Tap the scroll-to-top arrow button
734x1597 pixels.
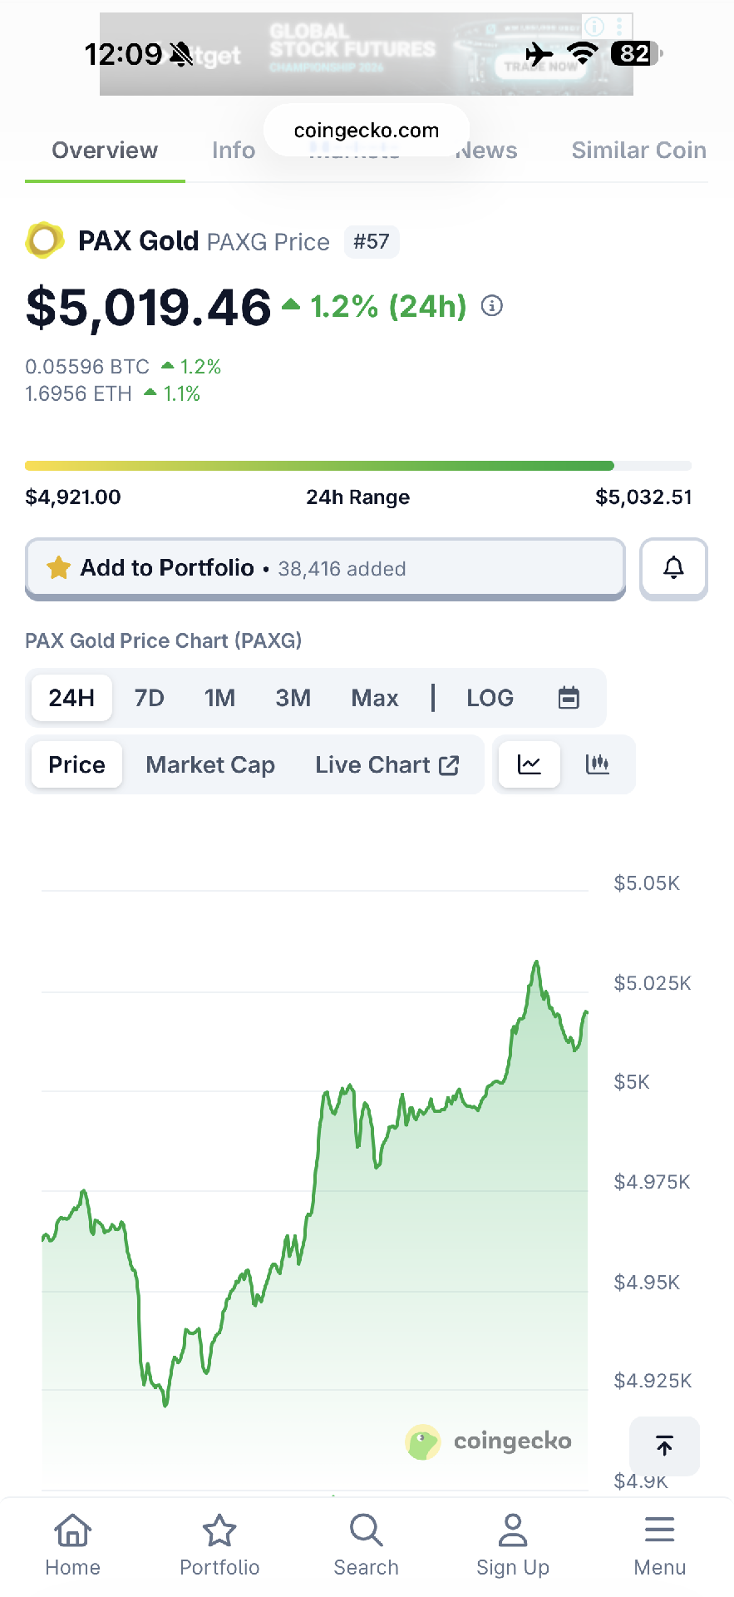click(664, 1446)
